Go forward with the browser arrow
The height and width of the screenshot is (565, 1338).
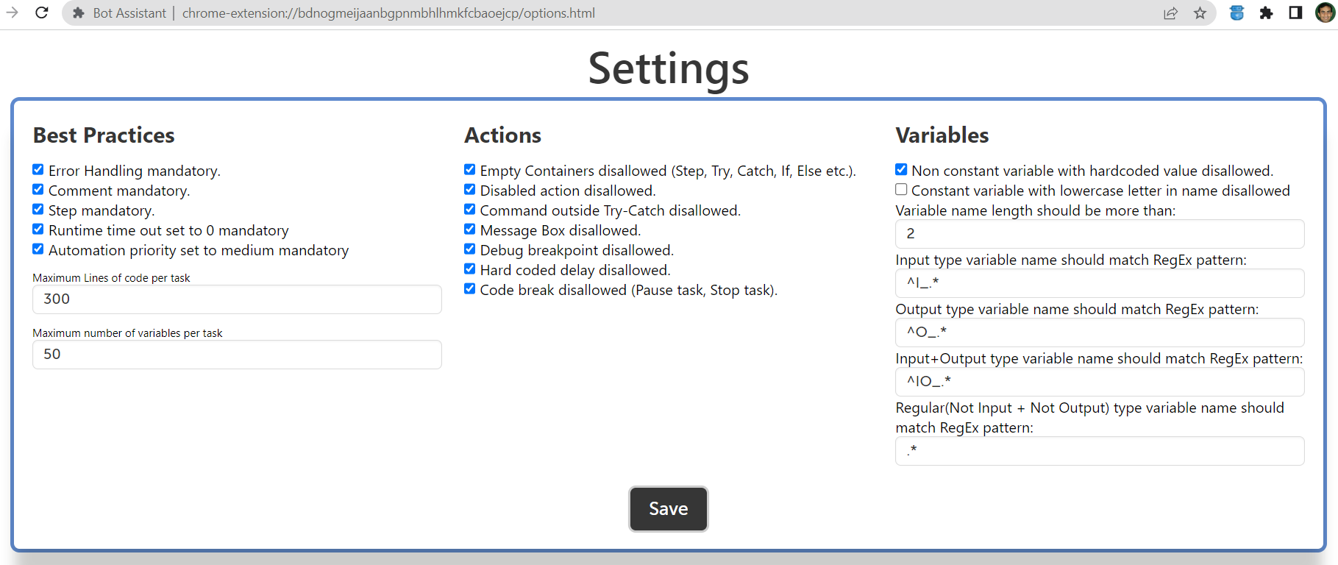(x=12, y=13)
